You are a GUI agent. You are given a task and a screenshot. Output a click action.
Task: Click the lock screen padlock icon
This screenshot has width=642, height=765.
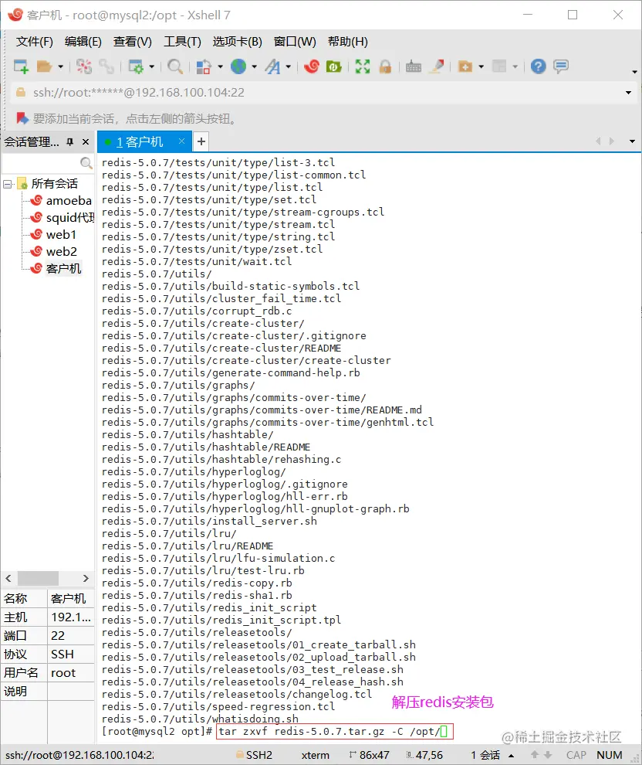pyautogui.click(x=385, y=66)
